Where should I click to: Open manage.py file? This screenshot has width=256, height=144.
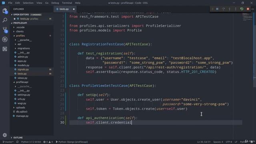pyautogui.click(x=22, y=116)
